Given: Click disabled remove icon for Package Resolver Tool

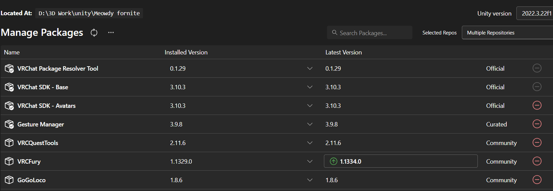Looking at the screenshot, I should coord(537,68).
